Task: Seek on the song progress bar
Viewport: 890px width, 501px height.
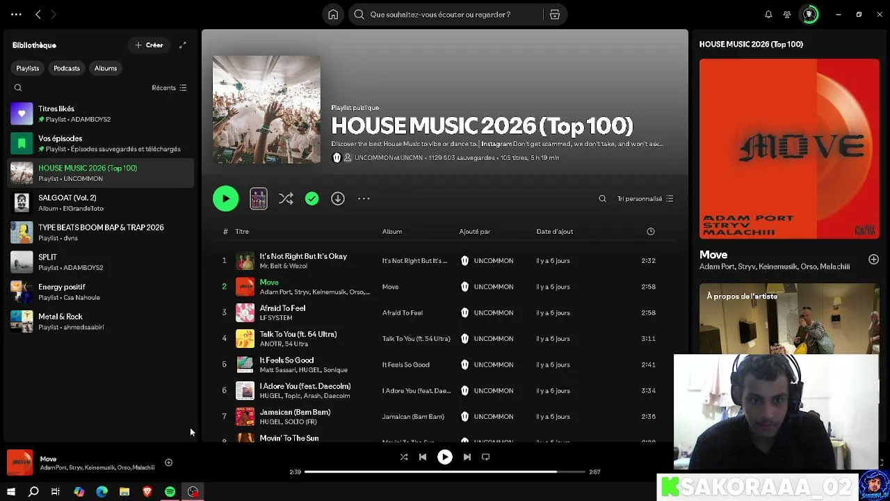Action: coord(445,472)
